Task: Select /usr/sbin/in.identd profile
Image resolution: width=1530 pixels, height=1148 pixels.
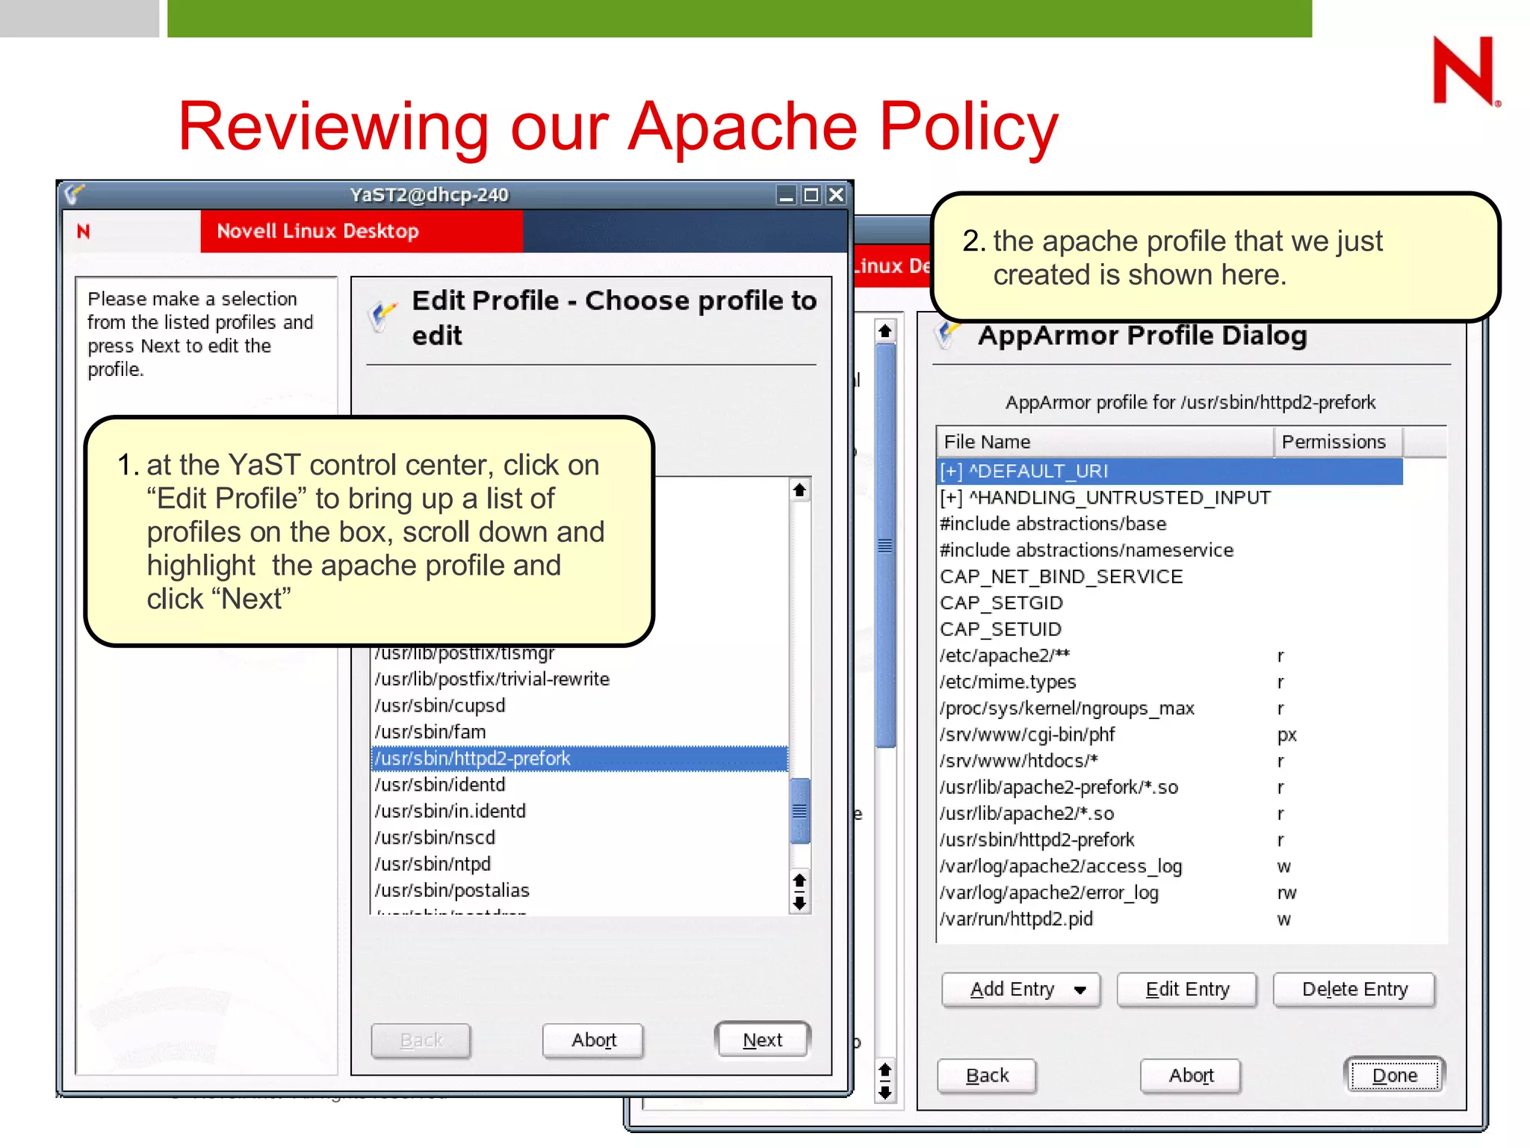Action: (x=580, y=811)
